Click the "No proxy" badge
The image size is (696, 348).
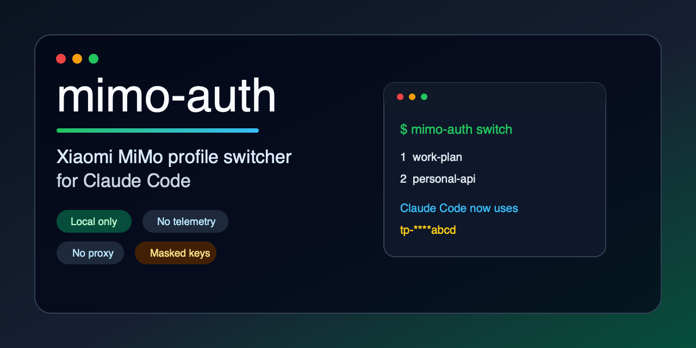(x=90, y=253)
